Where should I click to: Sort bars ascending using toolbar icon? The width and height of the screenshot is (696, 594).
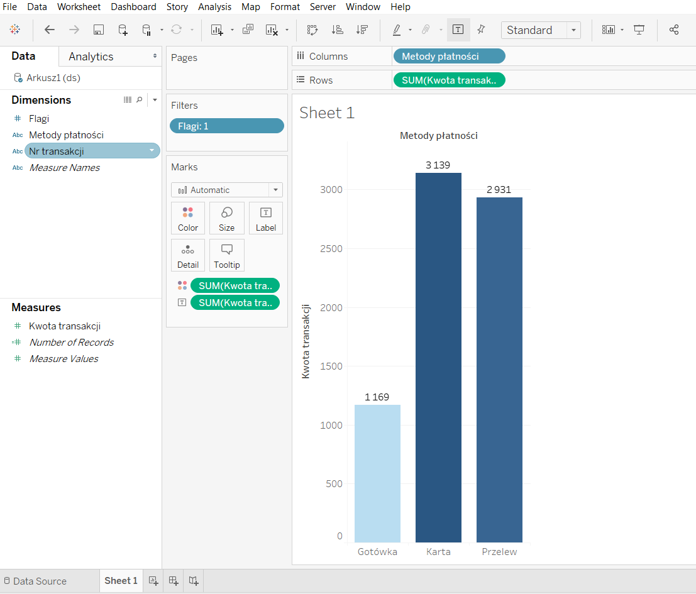click(338, 30)
